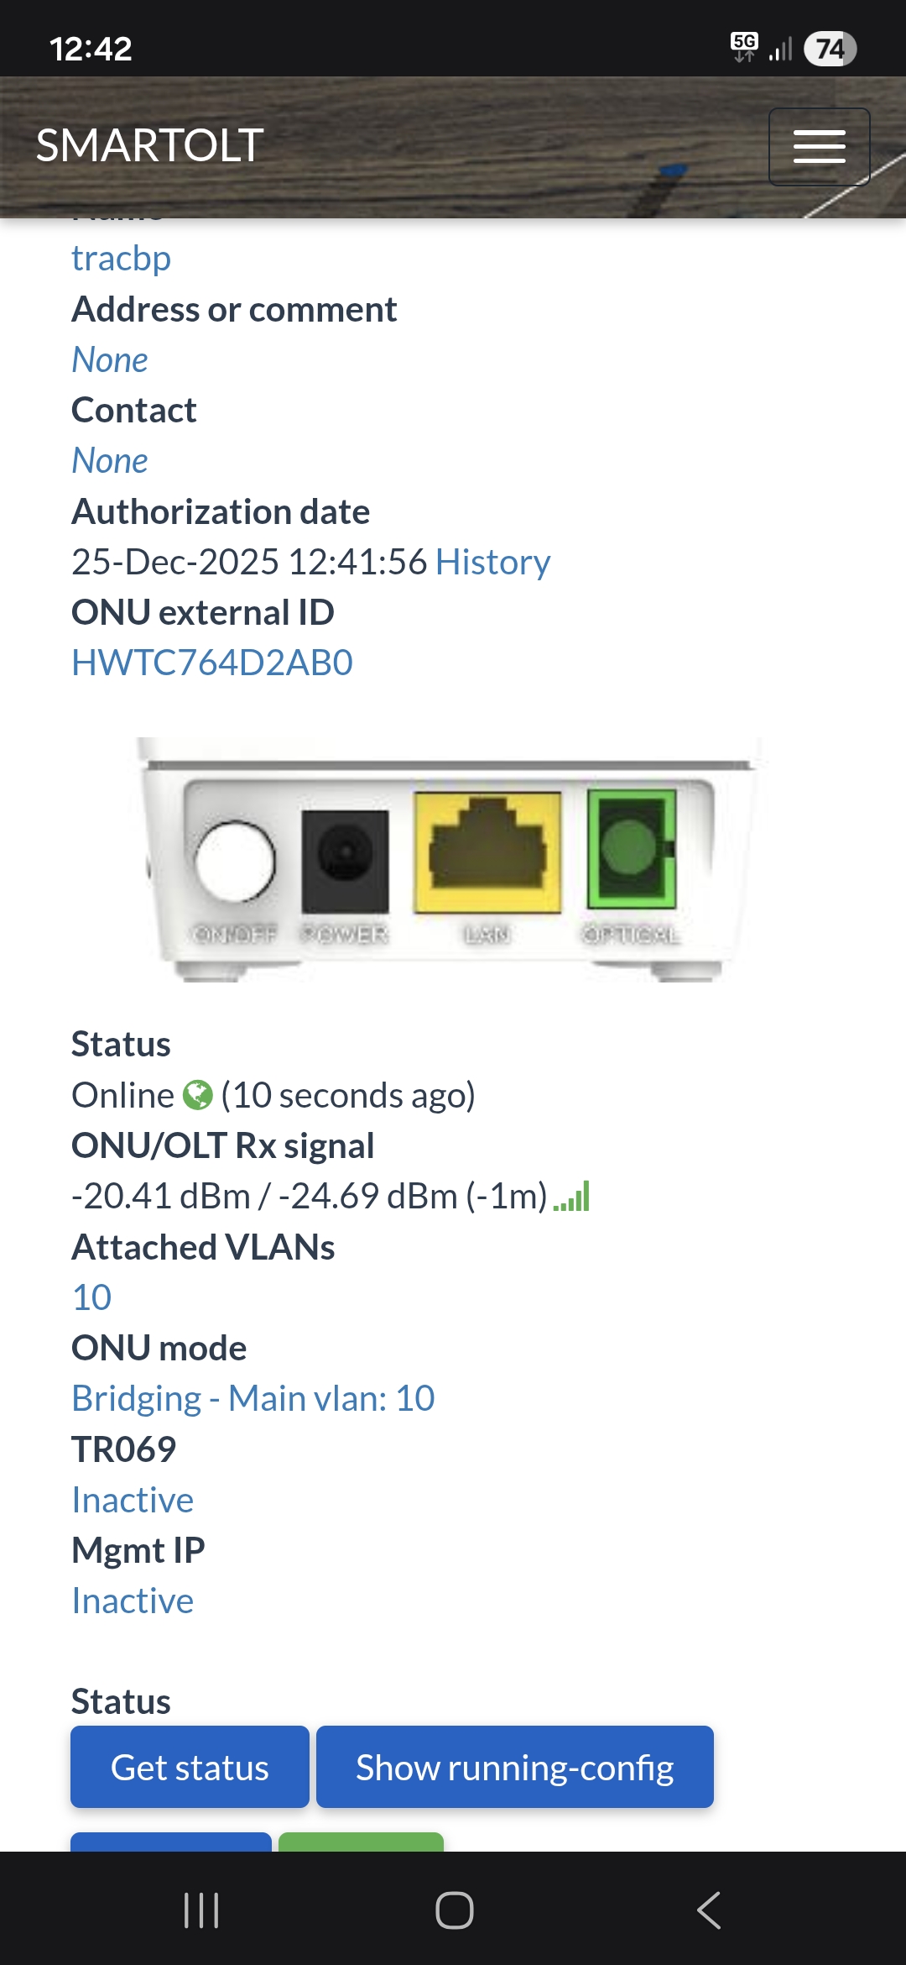
Task: Configure the TR069 Inactive setting
Action: pyautogui.click(x=133, y=1500)
